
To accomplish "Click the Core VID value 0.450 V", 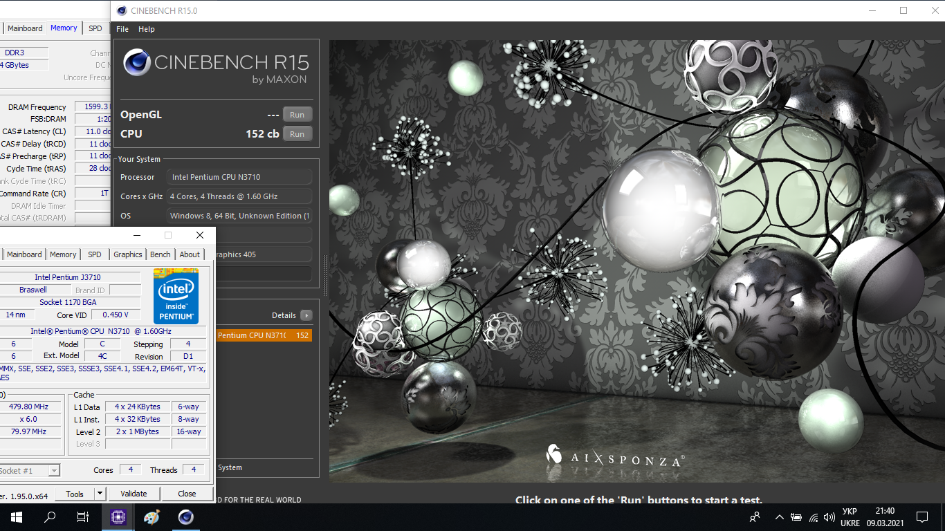I will (115, 315).
